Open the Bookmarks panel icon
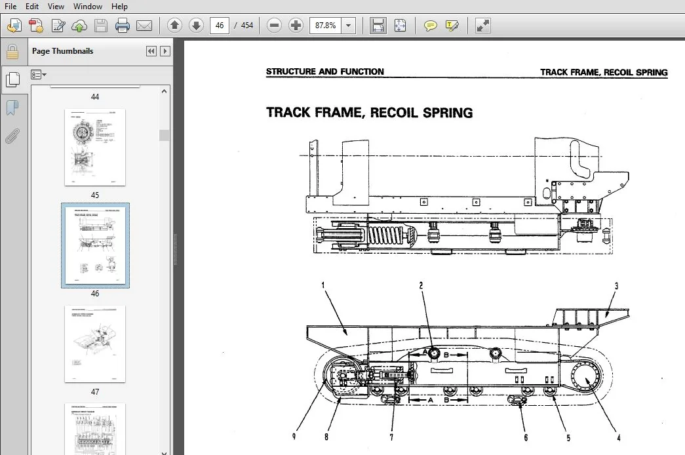This screenshot has height=455, width=685. tap(12, 108)
